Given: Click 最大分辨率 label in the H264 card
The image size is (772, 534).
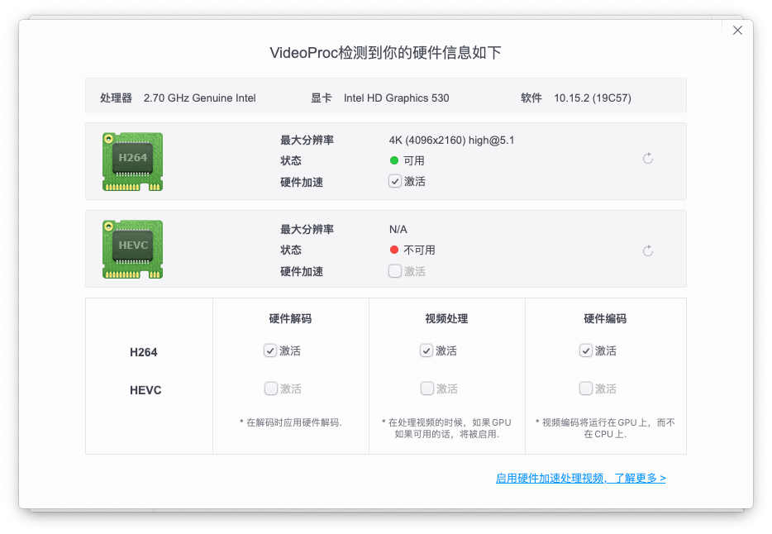Looking at the screenshot, I should click(307, 141).
